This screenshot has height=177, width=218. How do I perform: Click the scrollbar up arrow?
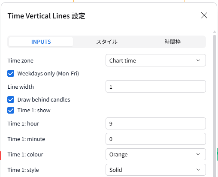(x=215, y=32)
